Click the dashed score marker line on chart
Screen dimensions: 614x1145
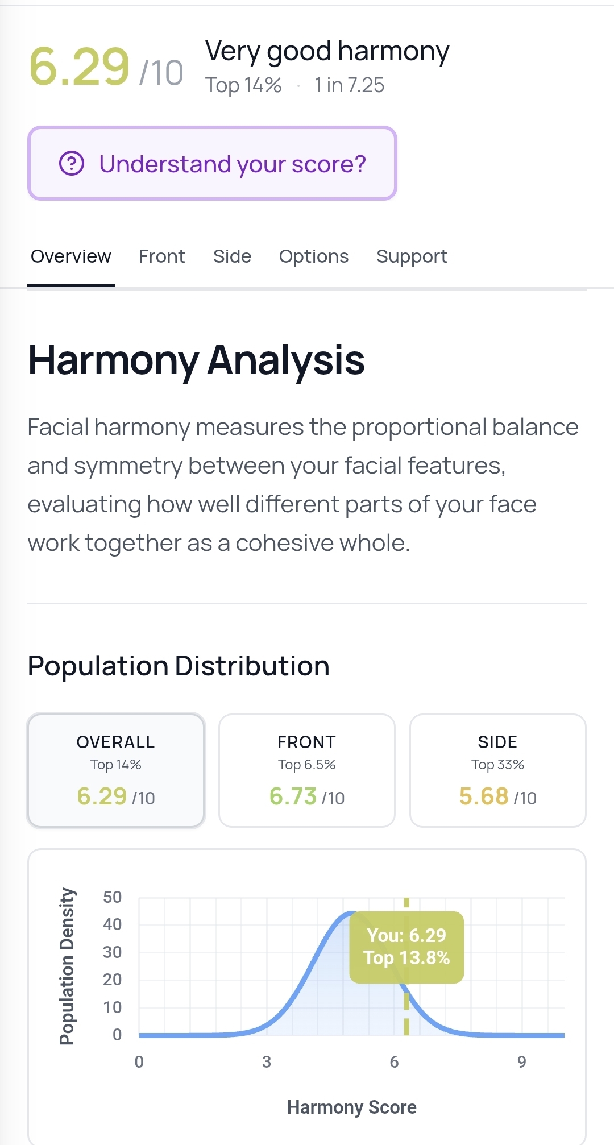[406, 1012]
